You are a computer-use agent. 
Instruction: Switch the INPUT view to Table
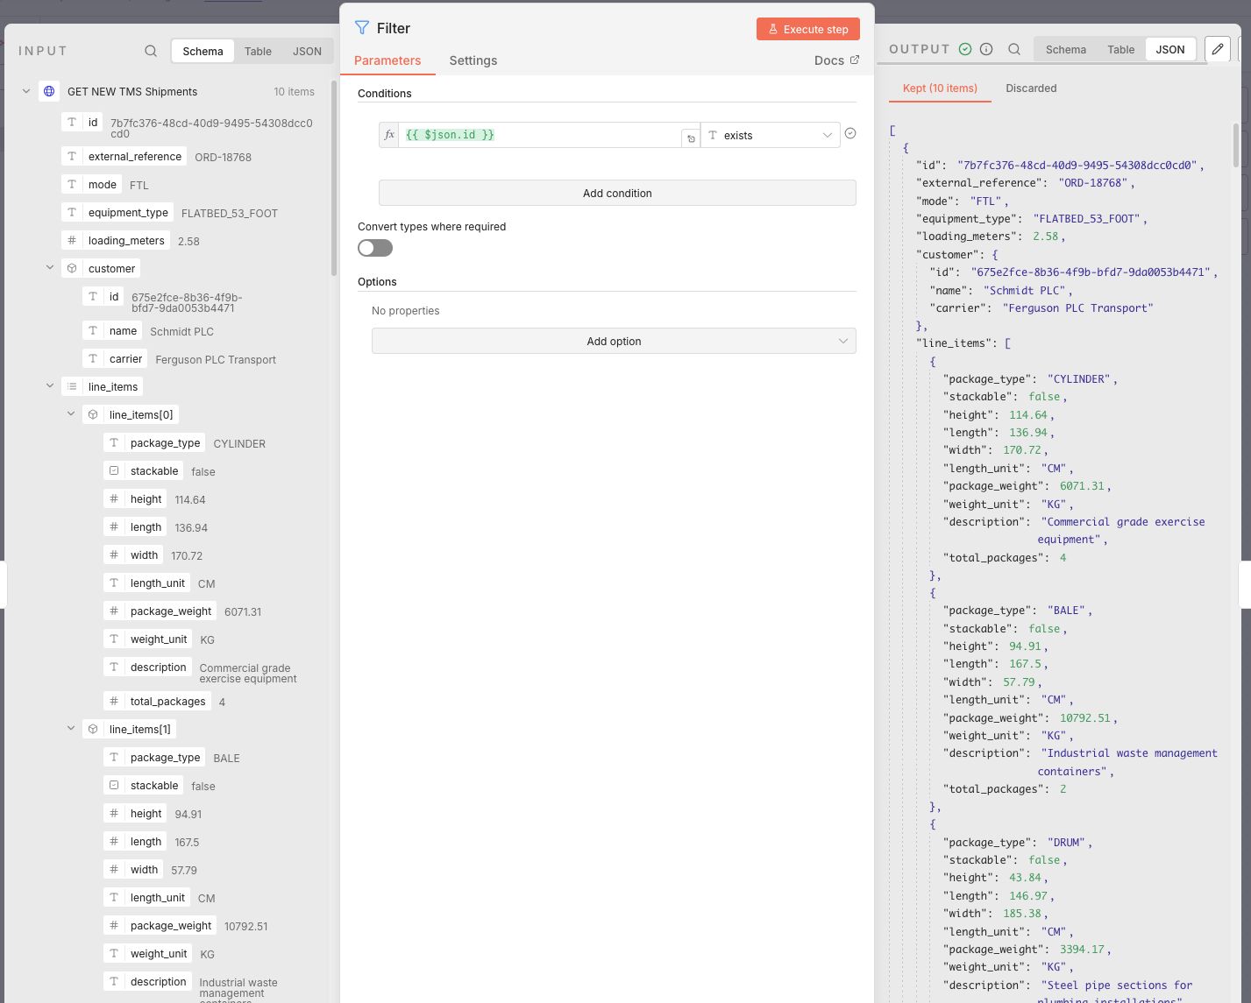point(258,52)
